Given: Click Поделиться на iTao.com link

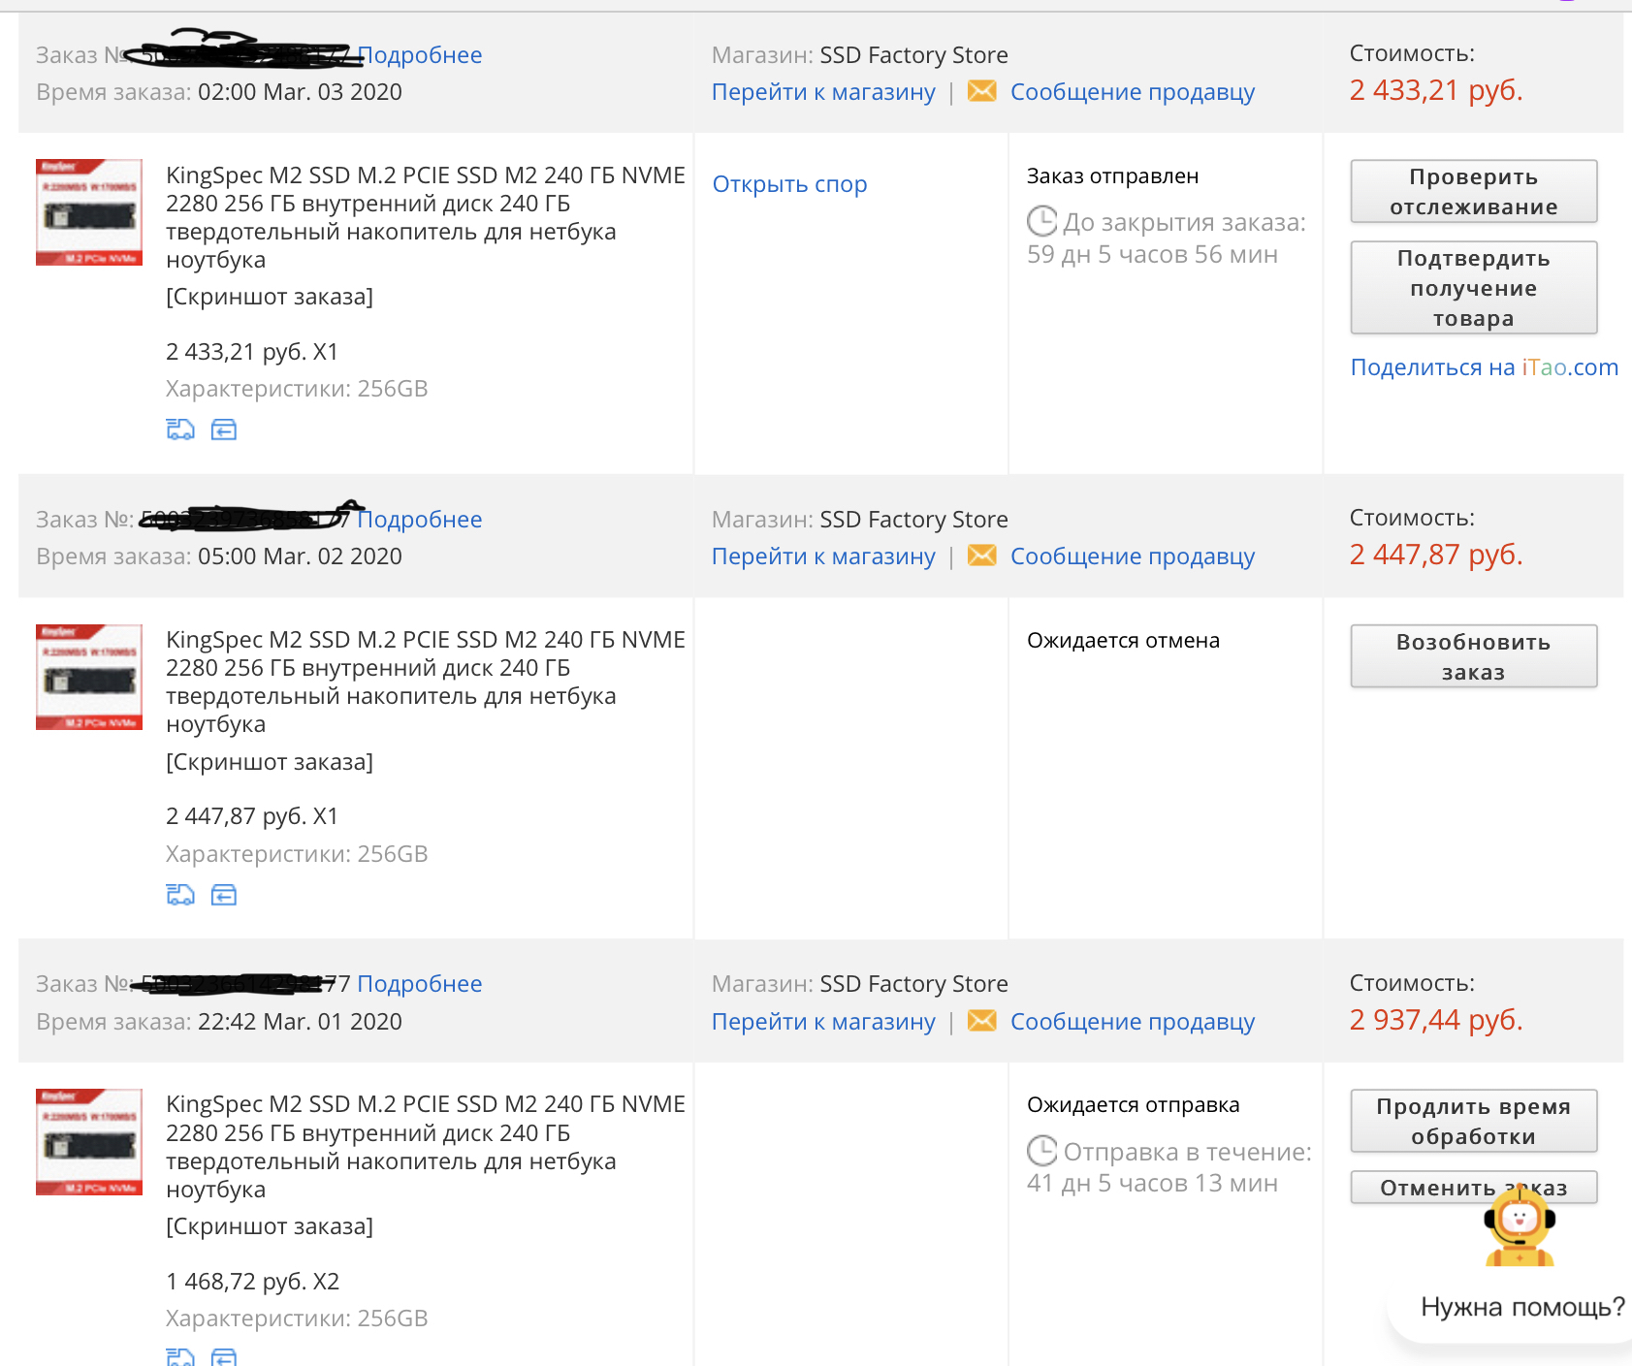Looking at the screenshot, I should pos(1484,367).
